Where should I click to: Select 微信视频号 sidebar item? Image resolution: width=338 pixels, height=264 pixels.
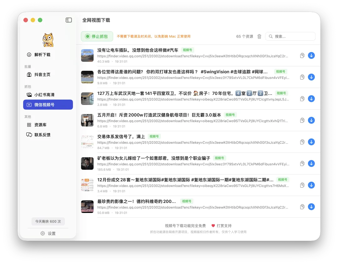point(48,105)
